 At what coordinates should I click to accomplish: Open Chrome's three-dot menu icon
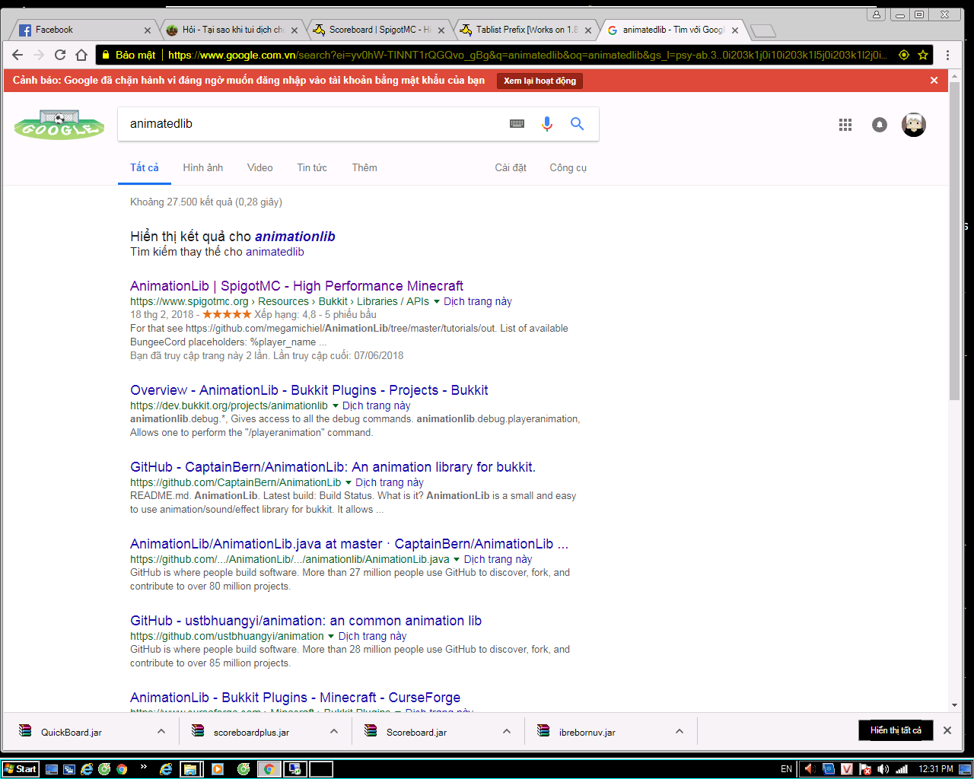pos(947,55)
